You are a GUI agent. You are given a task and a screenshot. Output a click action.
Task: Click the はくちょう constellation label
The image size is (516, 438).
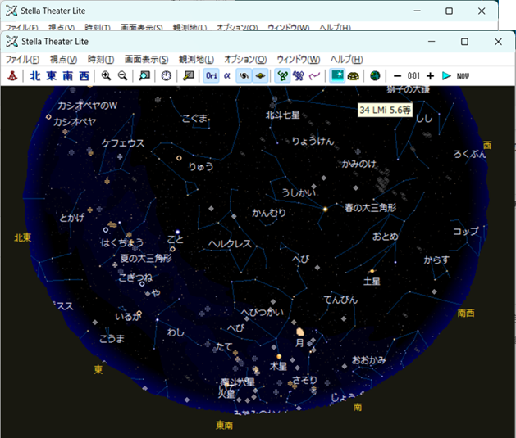(x=122, y=242)
